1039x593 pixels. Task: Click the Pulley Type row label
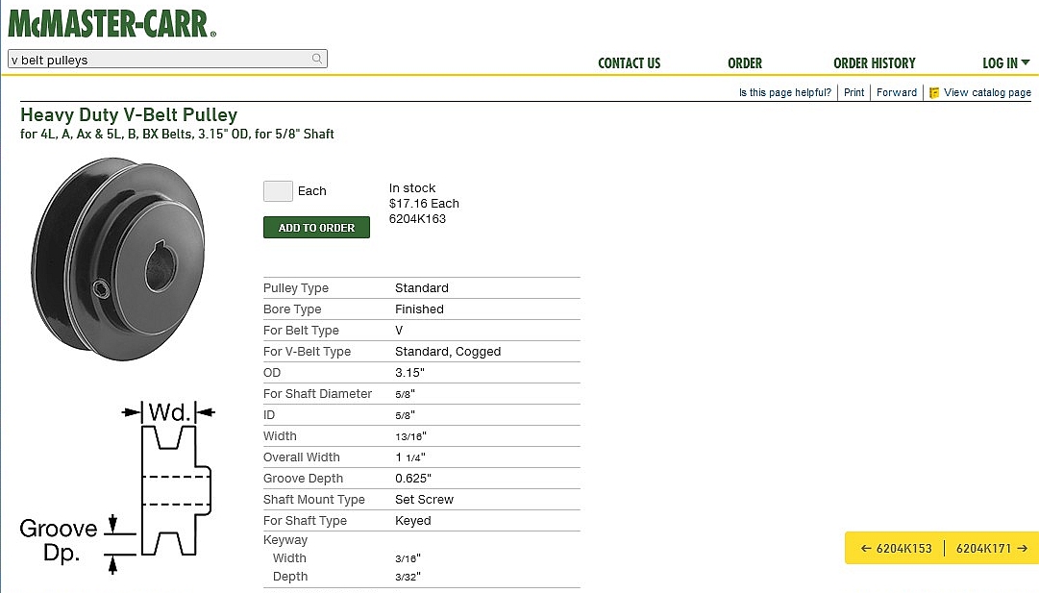295,288
